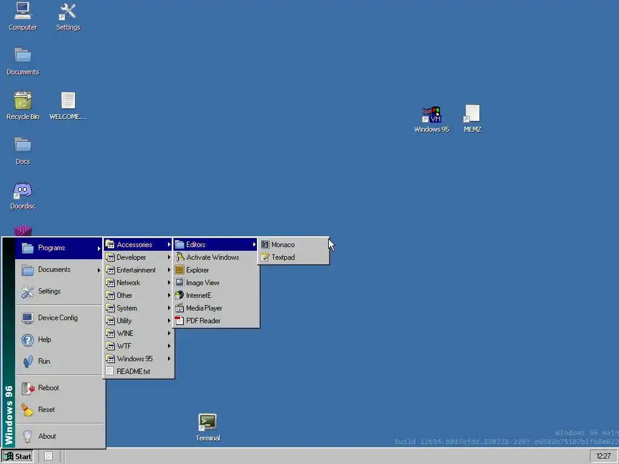Click Reboot in the Start menu

(x=59, y=388)
